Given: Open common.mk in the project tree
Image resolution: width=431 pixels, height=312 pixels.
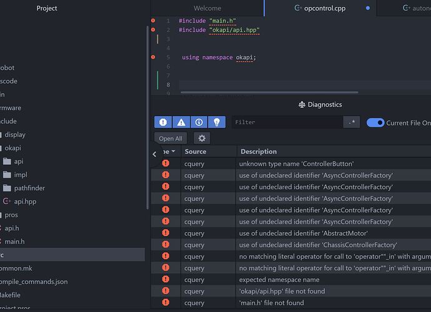Looking at the screenshot, I should tap(16, 268).
